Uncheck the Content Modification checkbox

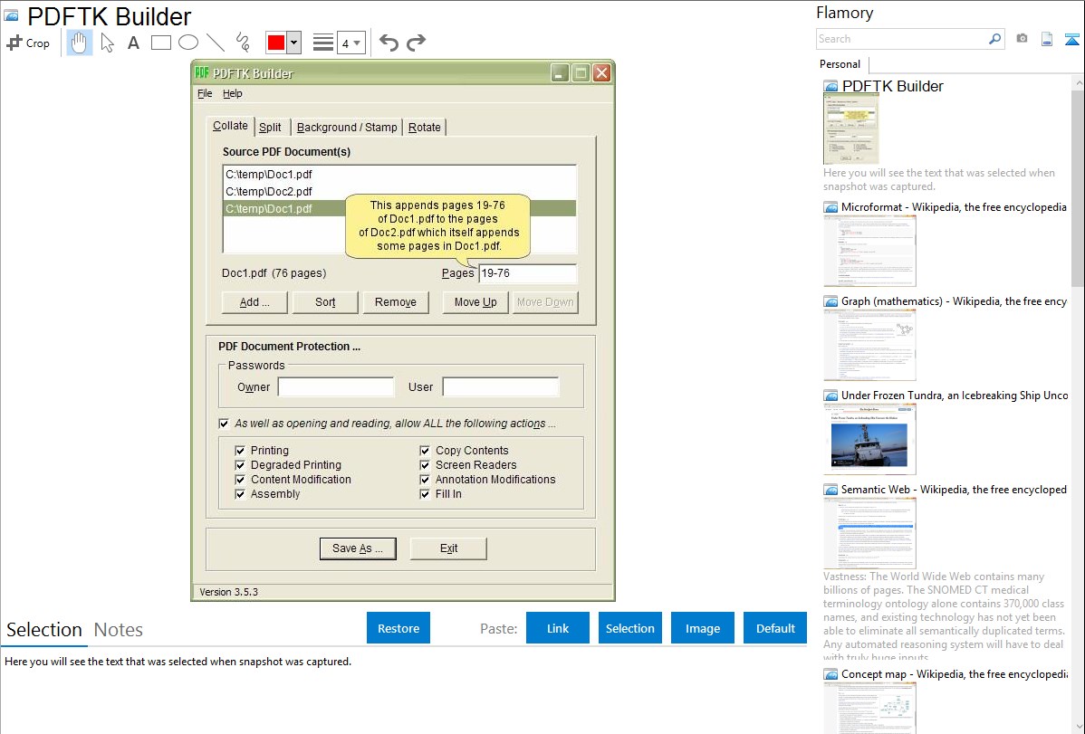tap(240, 480)
